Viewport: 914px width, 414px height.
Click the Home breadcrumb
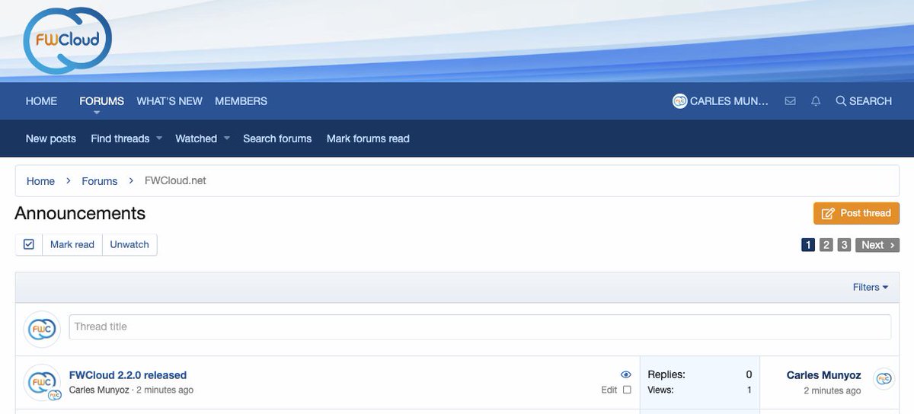40,181
